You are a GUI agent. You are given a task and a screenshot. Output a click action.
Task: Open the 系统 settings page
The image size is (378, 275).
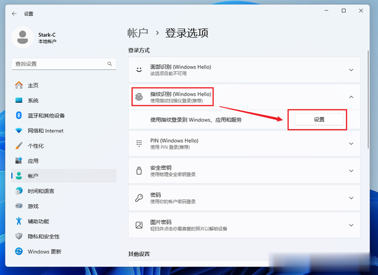tap(64, 100)
